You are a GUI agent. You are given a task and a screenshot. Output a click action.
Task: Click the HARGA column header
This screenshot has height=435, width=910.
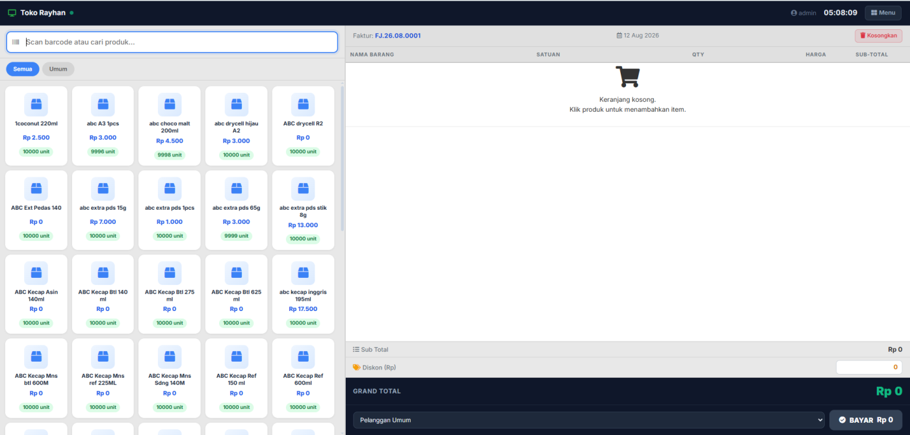point(816,55)
